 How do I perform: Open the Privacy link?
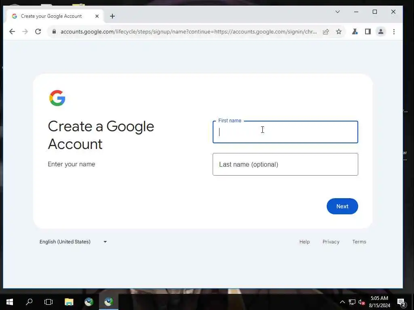click(x=331, y=242)
